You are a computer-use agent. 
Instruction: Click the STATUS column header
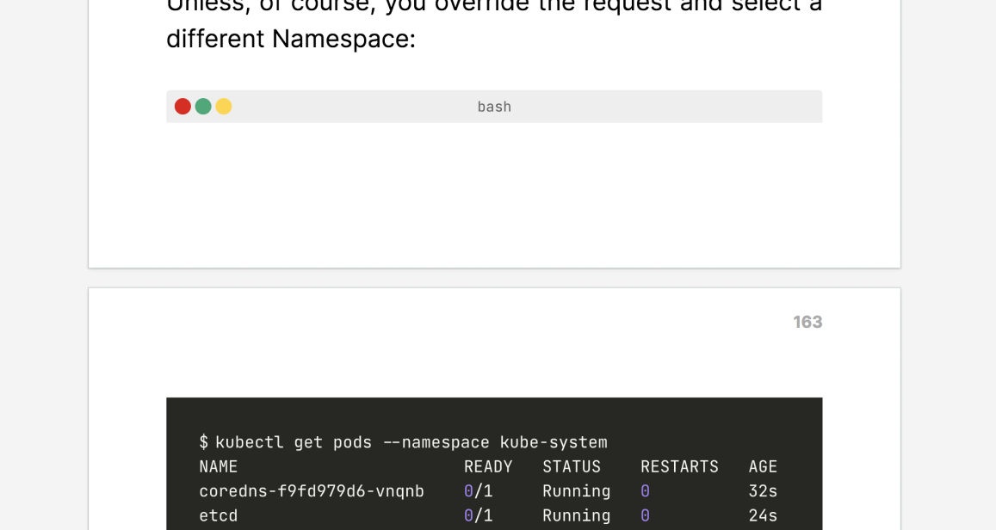tap(572, 466)
